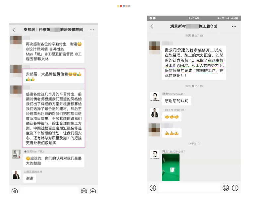
Task: Tap avatar of 性的Man『斌』 sender
Action: tap(17, 154)
